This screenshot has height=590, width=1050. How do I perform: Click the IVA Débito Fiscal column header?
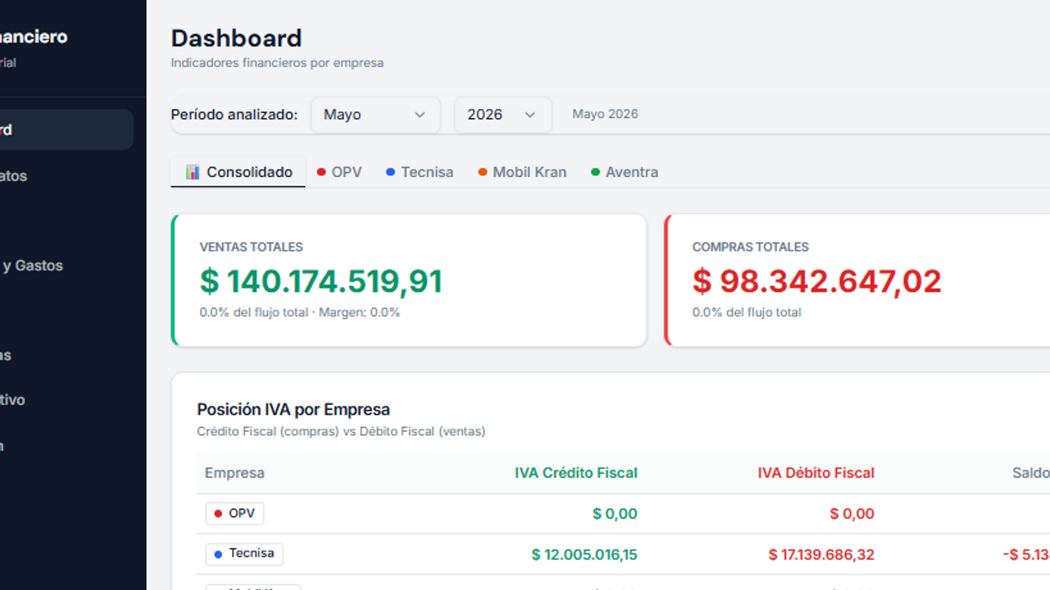[816, 473]
